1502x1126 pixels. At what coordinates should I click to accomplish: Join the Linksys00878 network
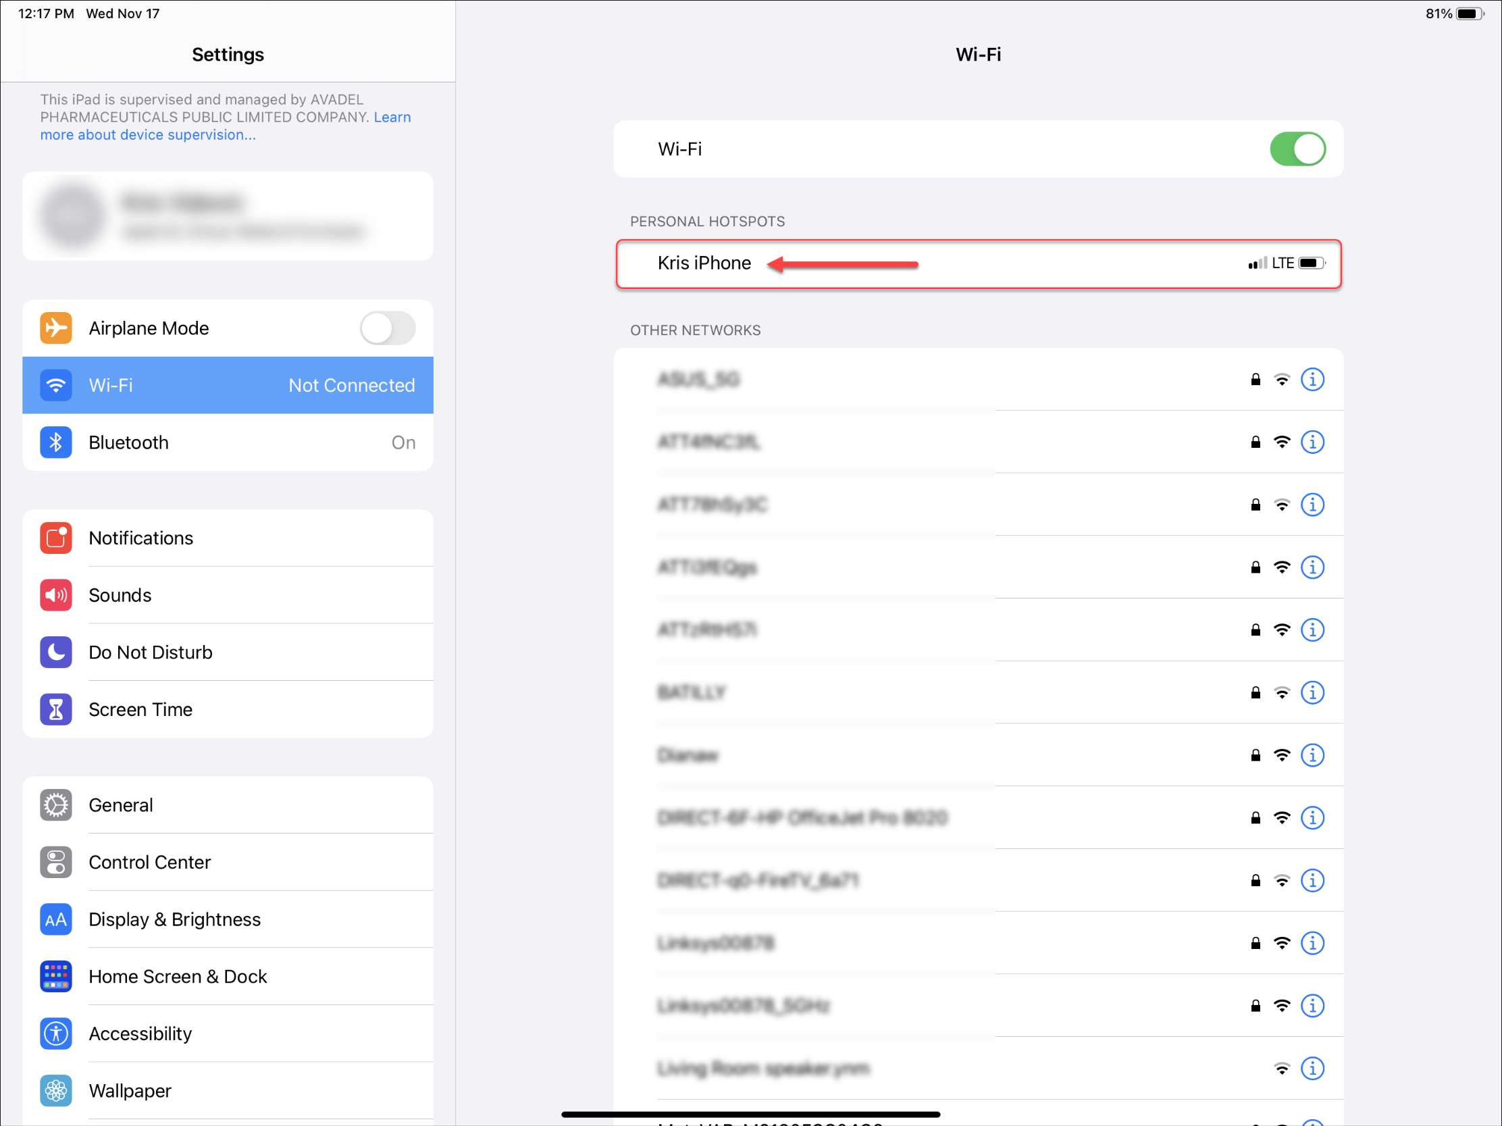click(x=978, y=943)
